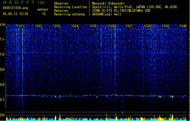The image size is (190, 121).
Task: Click the 'Receiving antenna' label
Action: tap(69, 14)
